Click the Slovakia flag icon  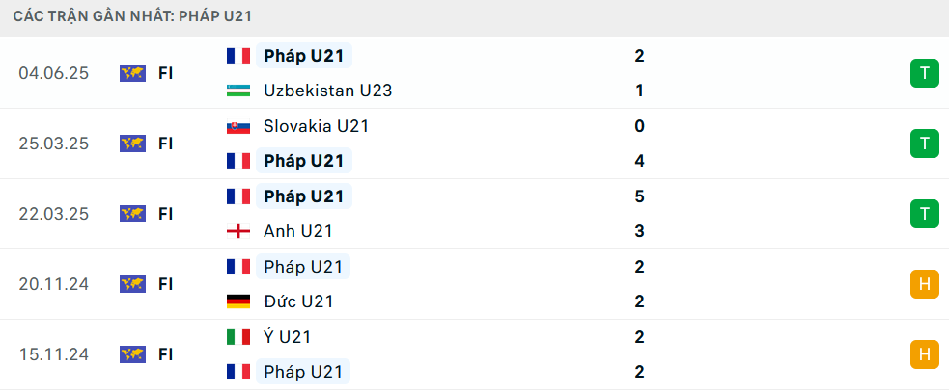pos(238,126)
